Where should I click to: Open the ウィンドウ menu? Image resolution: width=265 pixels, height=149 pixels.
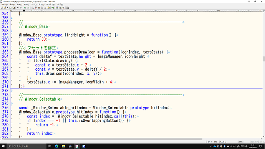(50, 5)
